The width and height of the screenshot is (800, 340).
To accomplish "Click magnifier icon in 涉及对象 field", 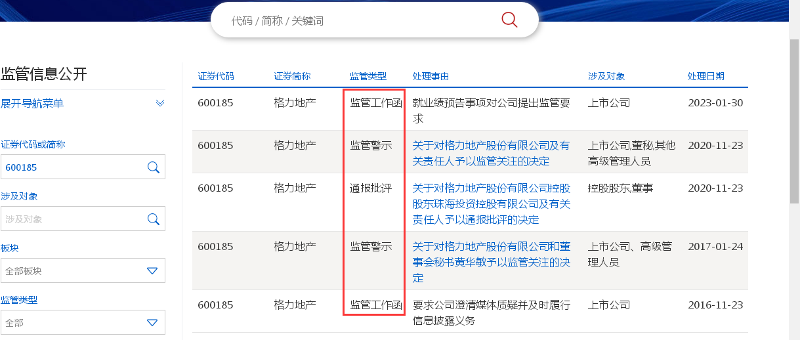I will (154, 219).
